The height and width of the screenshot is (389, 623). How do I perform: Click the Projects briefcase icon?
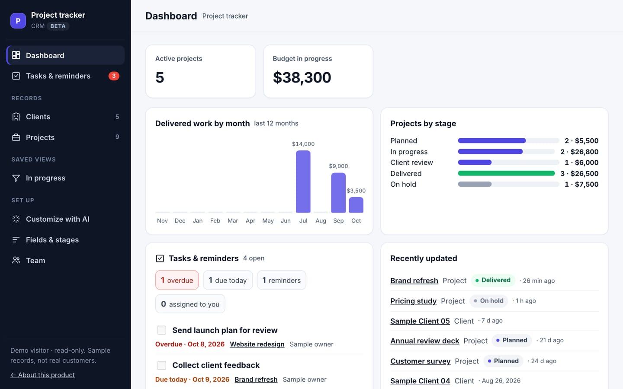coord(16,137)
